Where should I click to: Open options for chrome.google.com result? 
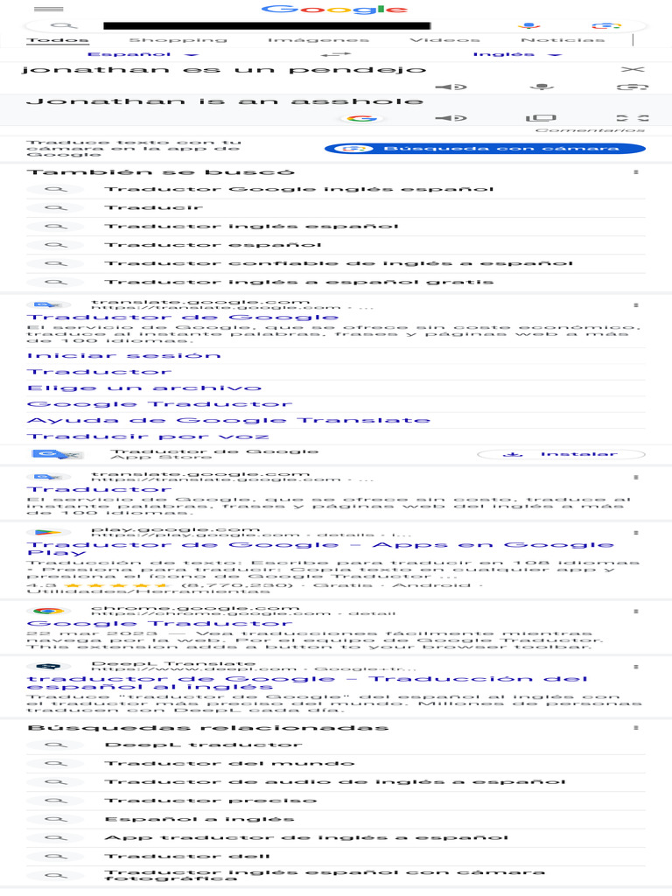[x=636, y=612]
